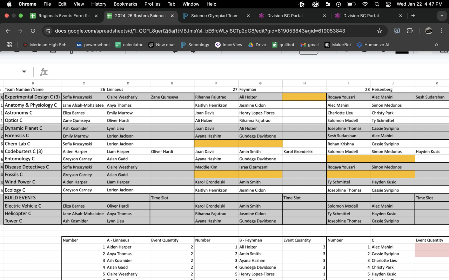Show hidden bookmarks overflow chevron

436,45
